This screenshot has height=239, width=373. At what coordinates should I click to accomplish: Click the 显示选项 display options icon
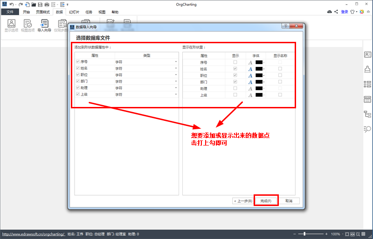pyautogui.click(x=11, y=26)
